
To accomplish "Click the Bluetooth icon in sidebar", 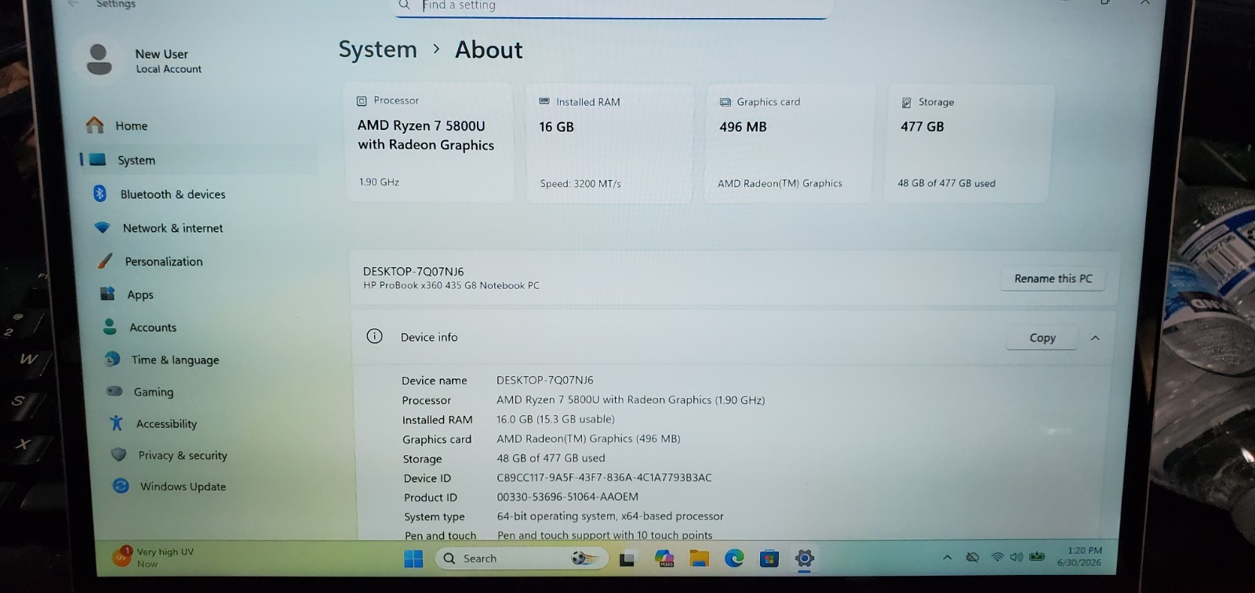I will point(100,193).
